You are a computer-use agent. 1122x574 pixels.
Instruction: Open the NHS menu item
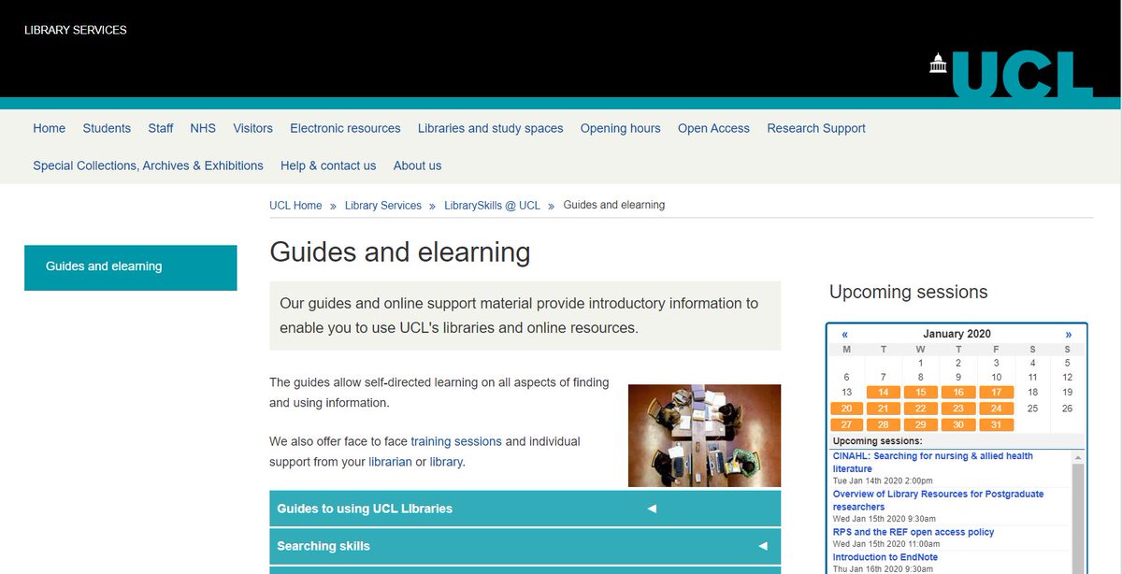click(x=203, y=128)
